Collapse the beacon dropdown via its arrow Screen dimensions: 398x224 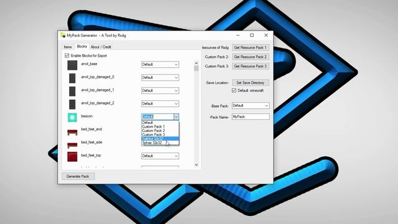coord(176,116)
